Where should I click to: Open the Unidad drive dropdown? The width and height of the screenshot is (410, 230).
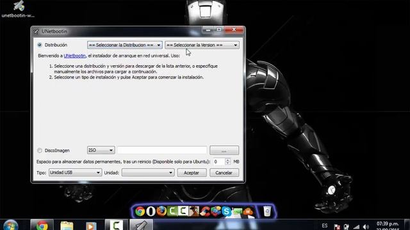148,172
